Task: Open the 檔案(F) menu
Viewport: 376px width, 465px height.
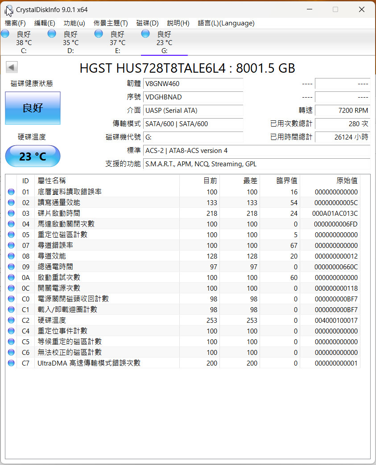Action: (x=15, y=23)
